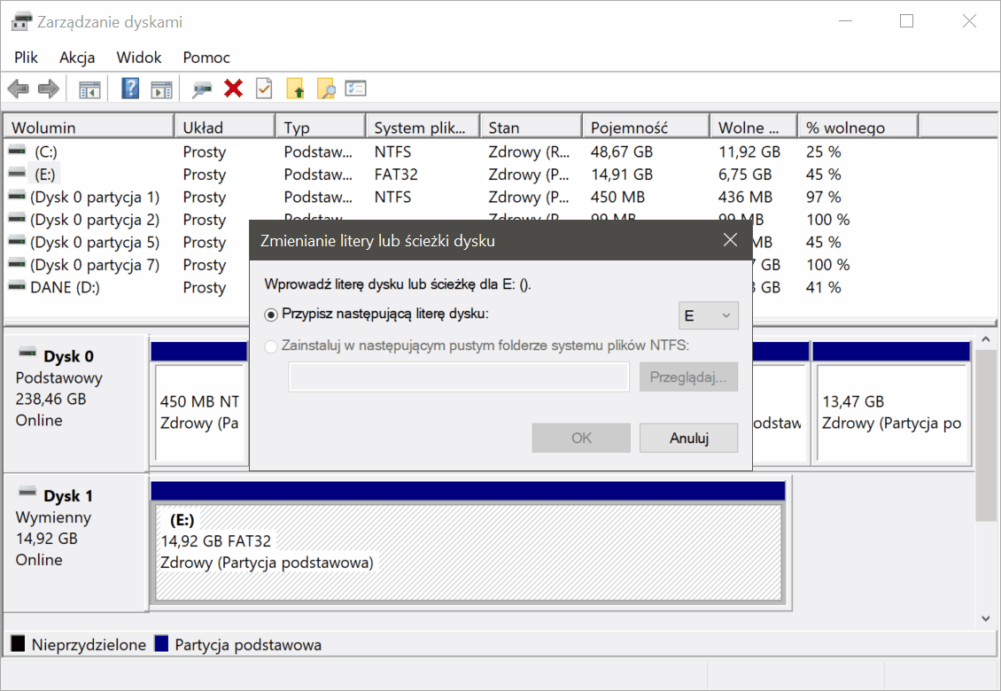Click the drive icon of Dysk 0 partycja 1
Viewport: 1001px width, 691px height.
[x=17, y=196]
